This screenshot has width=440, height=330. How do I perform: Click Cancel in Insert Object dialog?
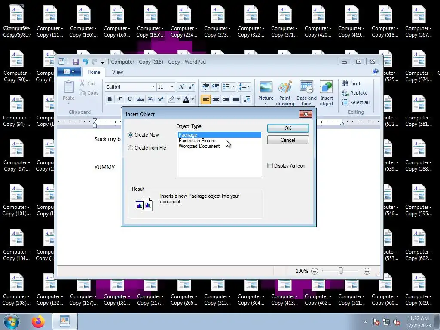(x=288, y=140)
